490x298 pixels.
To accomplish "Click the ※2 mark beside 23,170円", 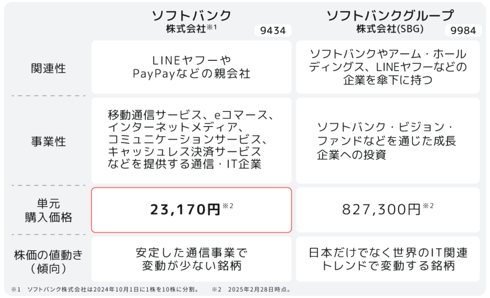I will pos(228,206).
